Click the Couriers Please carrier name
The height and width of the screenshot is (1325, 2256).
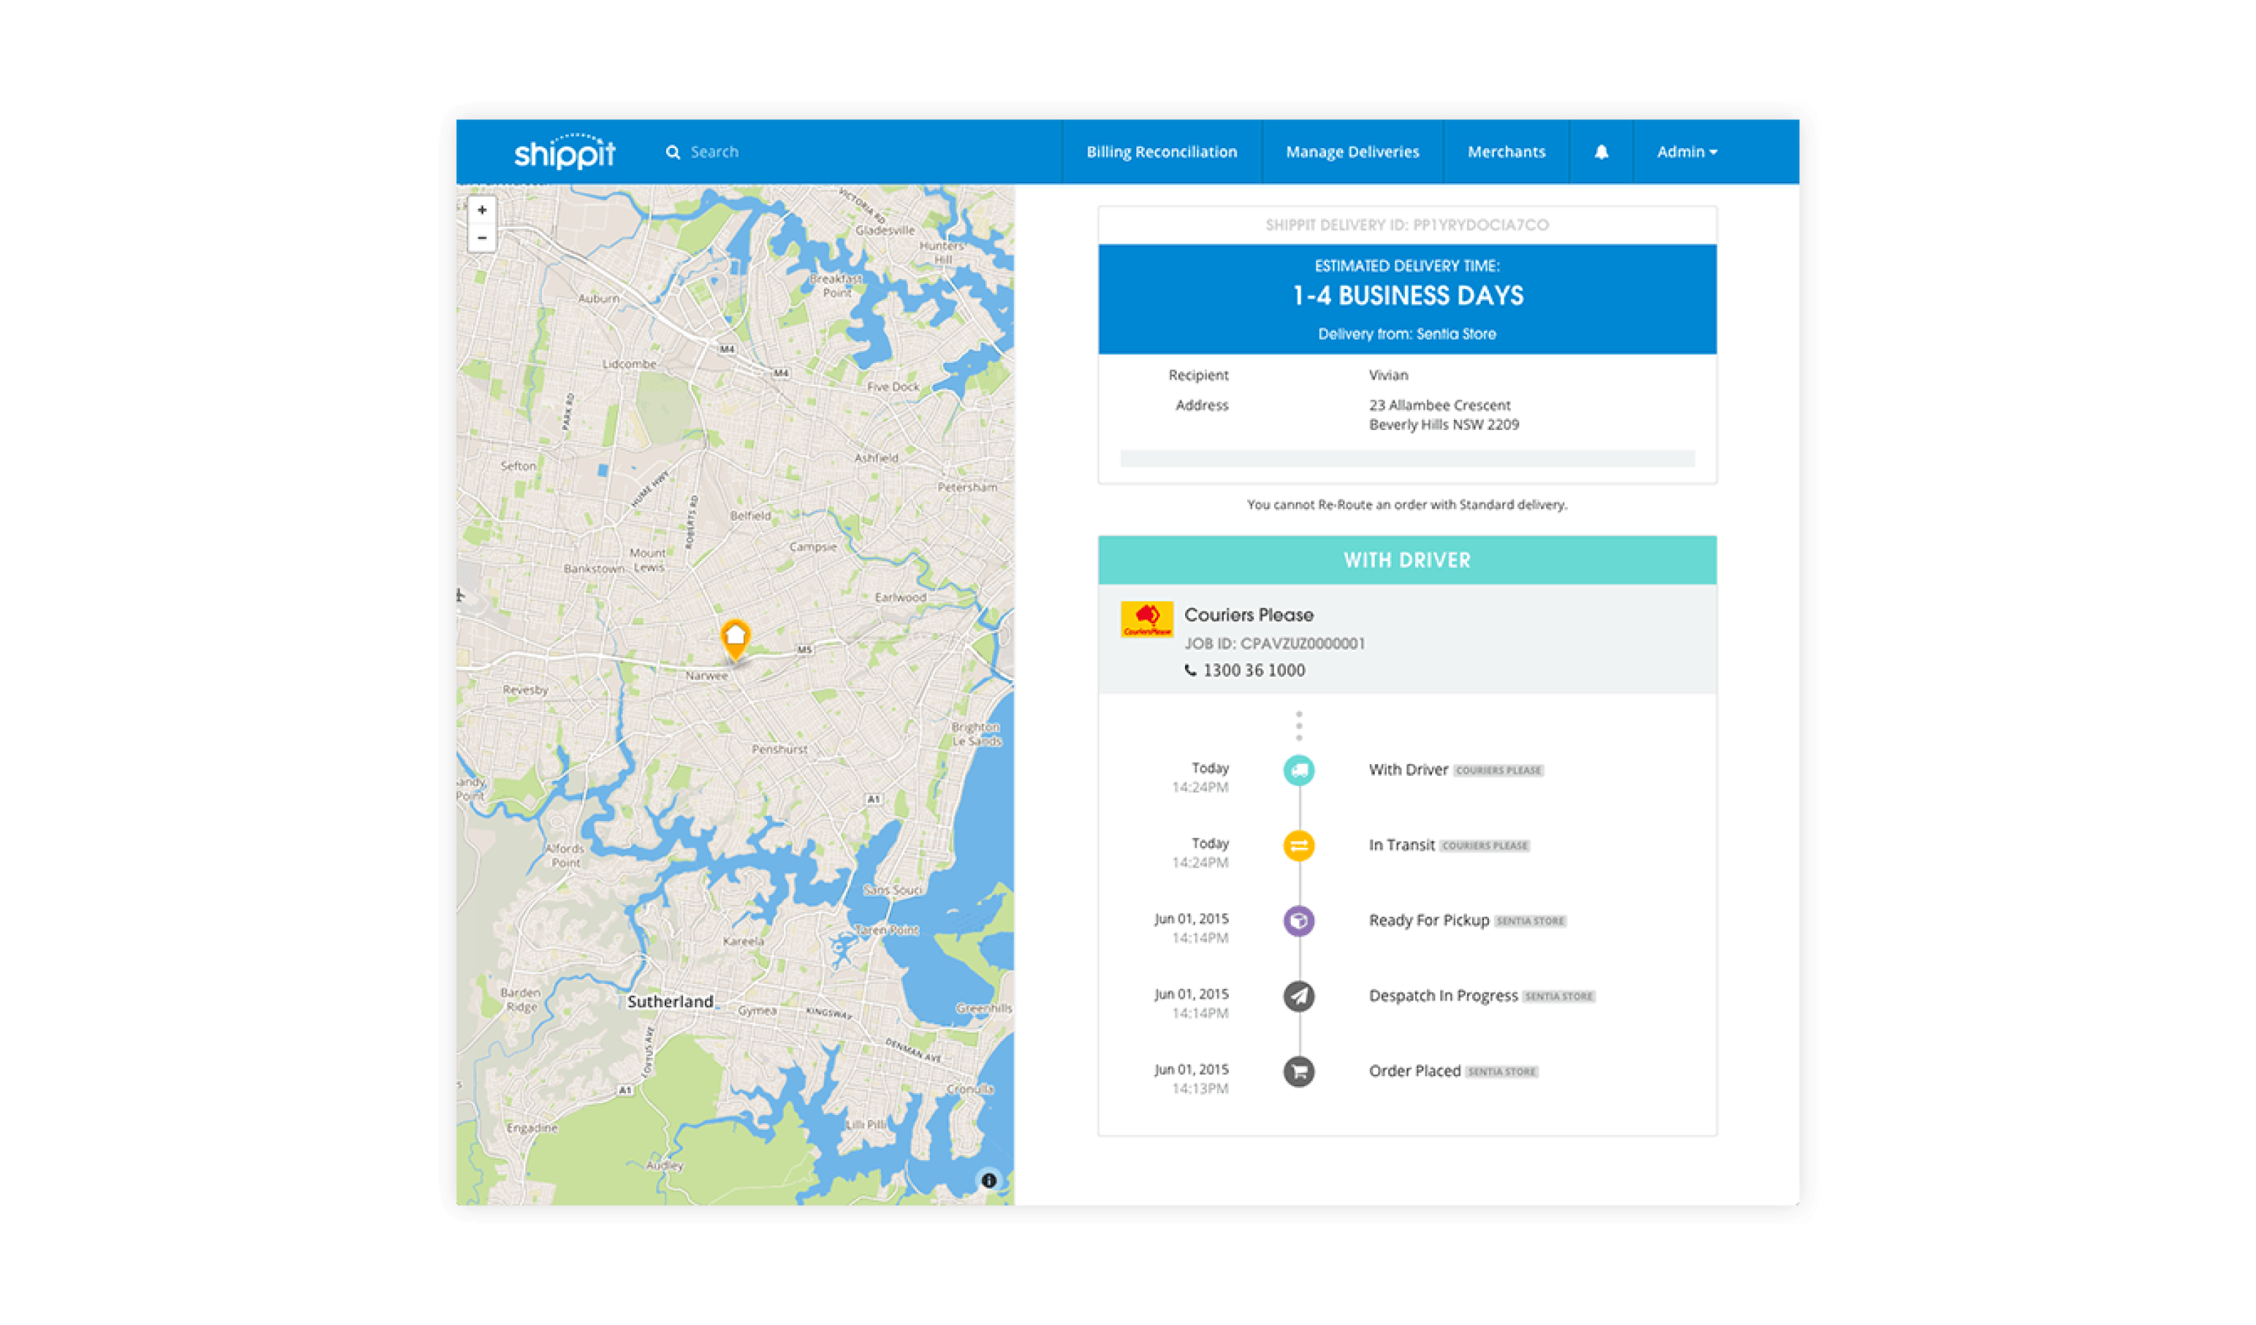coord(1249,615)
